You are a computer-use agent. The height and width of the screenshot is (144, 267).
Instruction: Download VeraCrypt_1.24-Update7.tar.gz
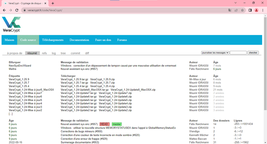pos(79,93)
